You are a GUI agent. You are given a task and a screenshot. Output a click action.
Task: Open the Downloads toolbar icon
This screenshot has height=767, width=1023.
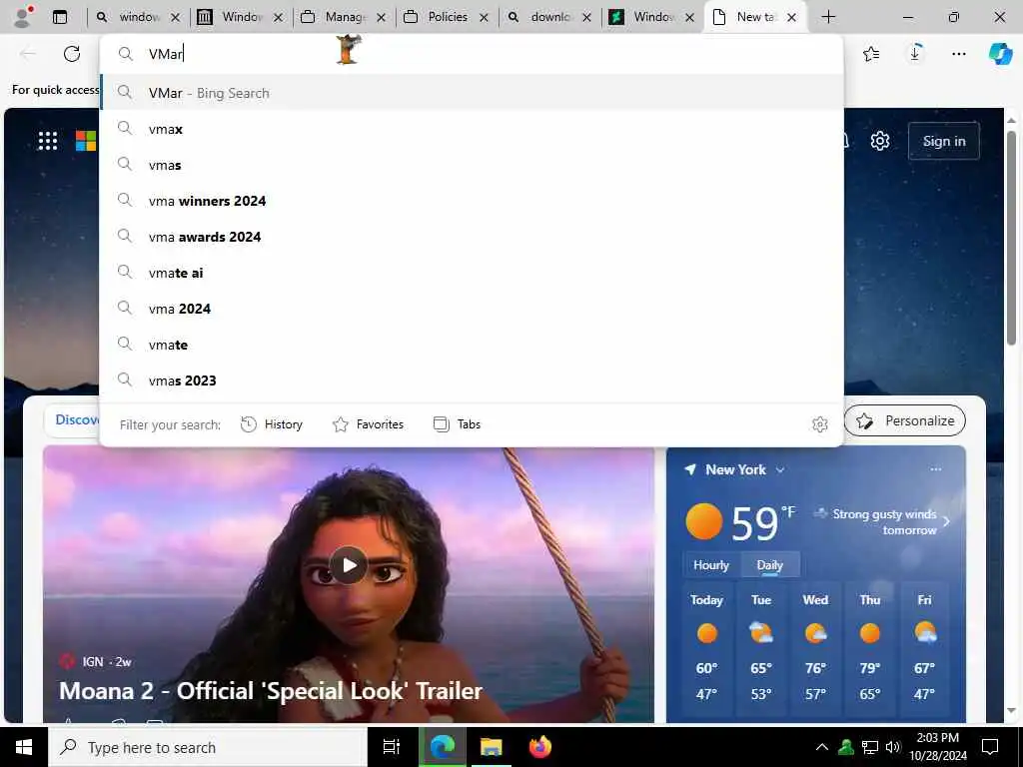click(x=915, y=54)
